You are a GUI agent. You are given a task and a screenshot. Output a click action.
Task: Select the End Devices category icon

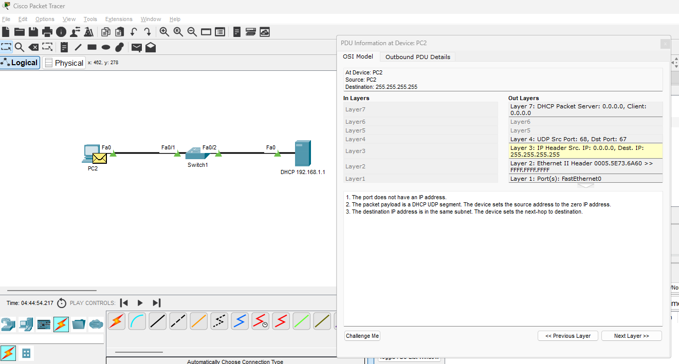point(25,324)
